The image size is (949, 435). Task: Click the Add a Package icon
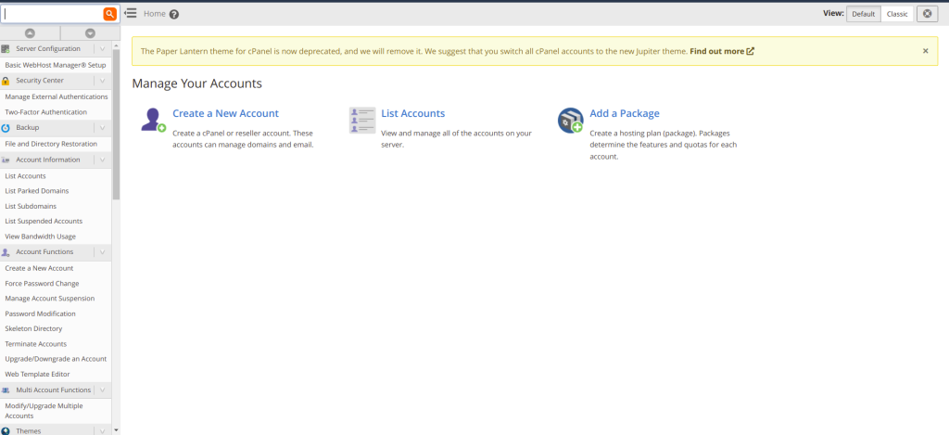570,121
